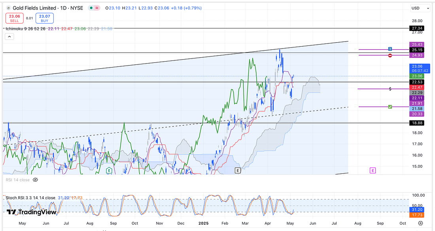Select the blue 1 order marker
435x231 pixels.
pyautogui.click(x=390, y=49)
